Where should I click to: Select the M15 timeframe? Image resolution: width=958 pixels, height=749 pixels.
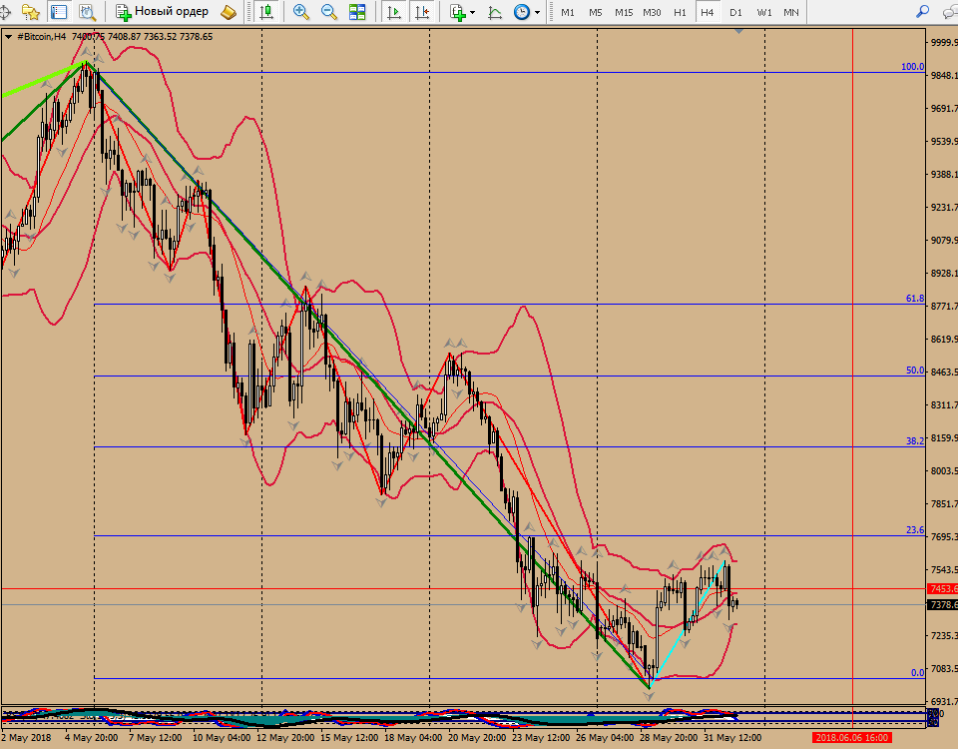point(624,12)
